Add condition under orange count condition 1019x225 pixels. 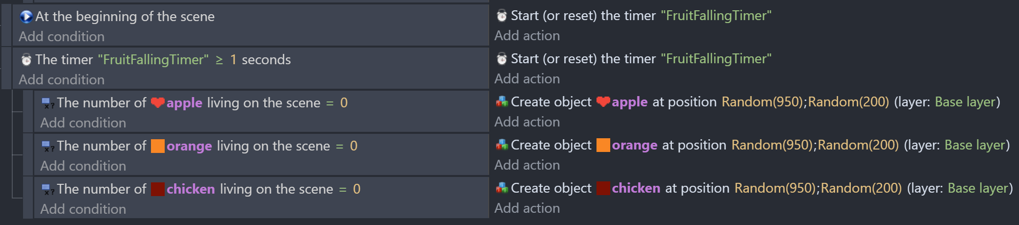tap(83, 166)
